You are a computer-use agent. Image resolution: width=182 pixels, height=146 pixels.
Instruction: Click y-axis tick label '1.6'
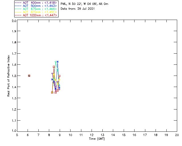(x=14, y=65)
